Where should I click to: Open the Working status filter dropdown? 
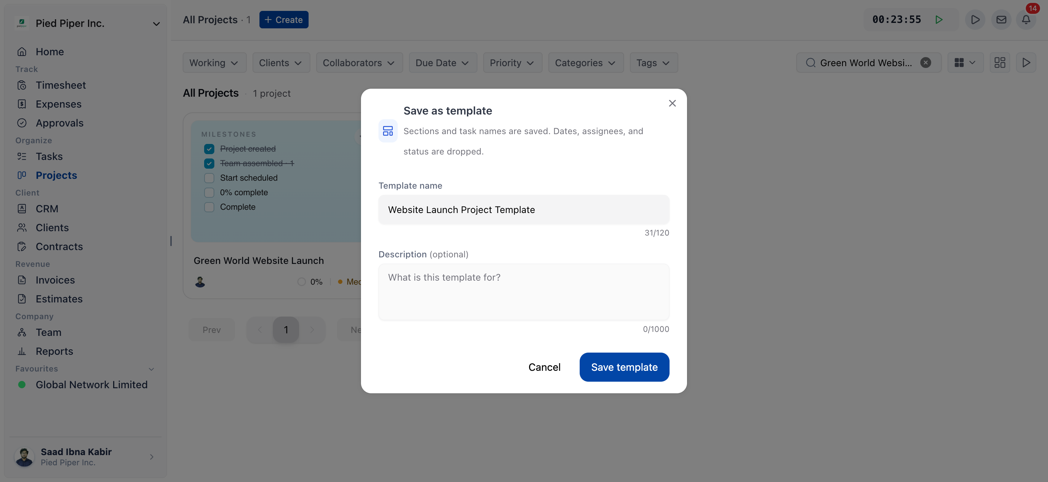[x=214, y=63]
